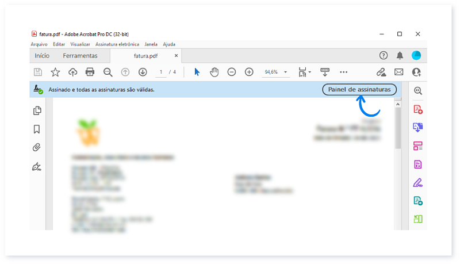The width and height of the screenshot is (460, 264).
Task: Open the Painel de assinaturas button
Action: (359, 90)
